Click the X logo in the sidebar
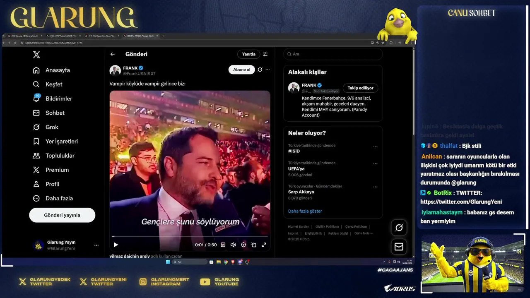Screen dimensions: 530x298 pyautogui.click(x=36, y=55)
